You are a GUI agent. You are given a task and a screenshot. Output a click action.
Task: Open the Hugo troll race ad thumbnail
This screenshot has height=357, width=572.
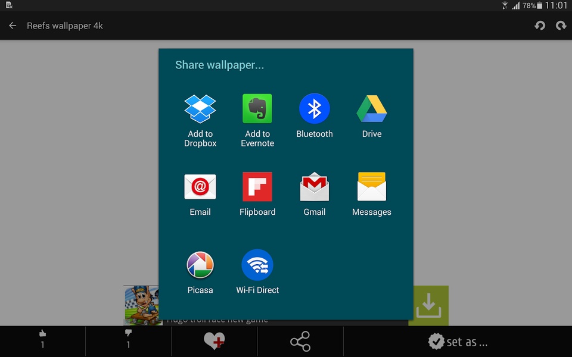[x=142, y=305]
